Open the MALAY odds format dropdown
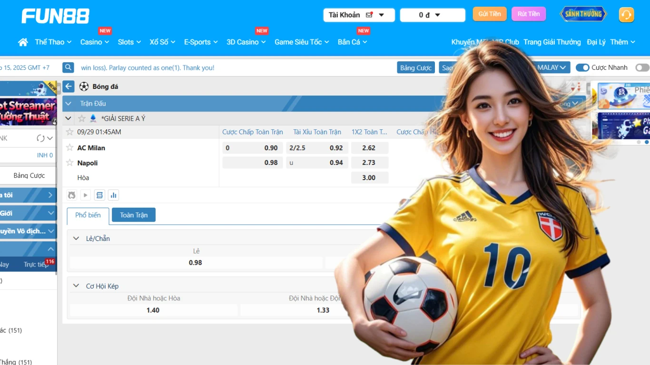The width and height of the screenshot is (650, 365). tap(551, 67)
